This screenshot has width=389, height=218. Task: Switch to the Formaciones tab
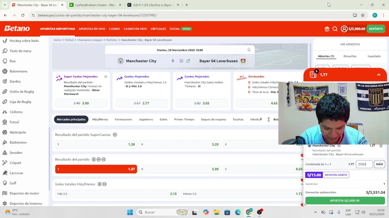tap(123, 119)
